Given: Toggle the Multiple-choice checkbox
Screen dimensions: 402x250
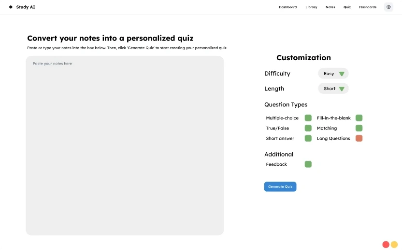Looking at the screenshot, I should pos(308,118).
